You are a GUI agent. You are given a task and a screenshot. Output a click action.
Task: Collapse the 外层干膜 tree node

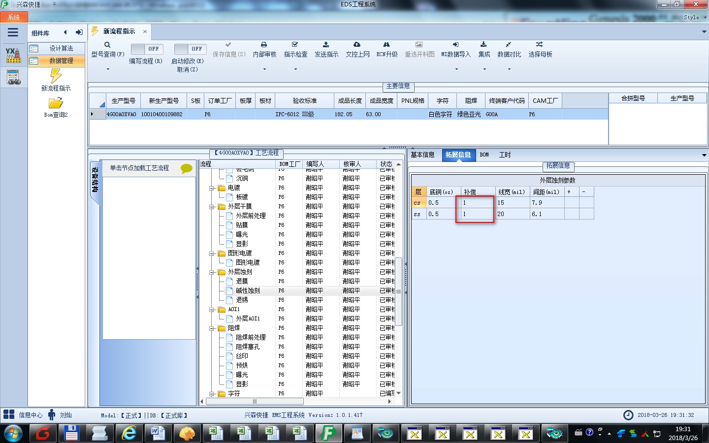click(212, 207)
